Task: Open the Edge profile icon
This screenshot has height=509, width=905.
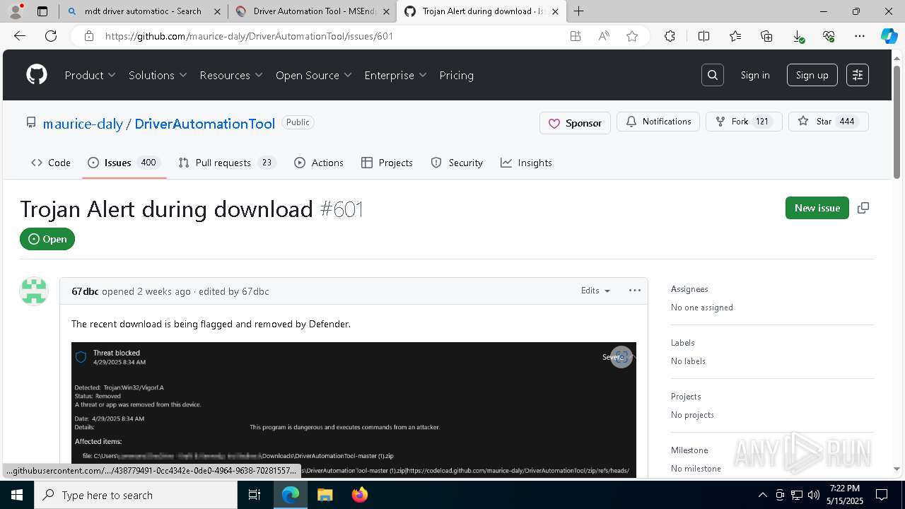Action: coord(16,11)
